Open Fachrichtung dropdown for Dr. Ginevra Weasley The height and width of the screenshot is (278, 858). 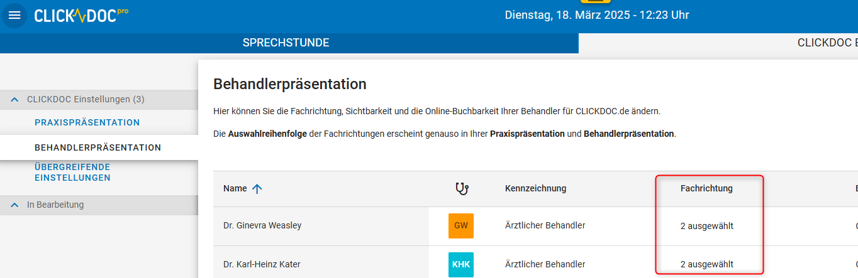click(x=707, y=226)
